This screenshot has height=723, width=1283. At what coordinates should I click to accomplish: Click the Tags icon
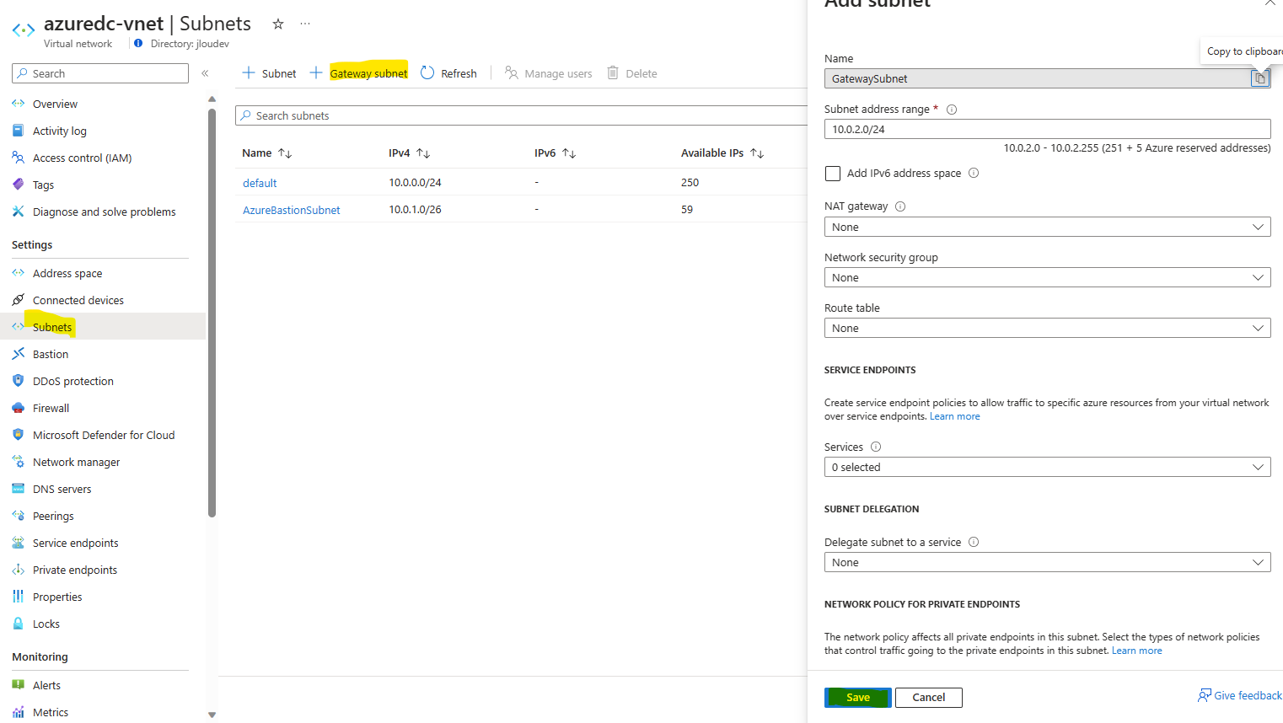pyautogui.click(x=19, y=185)
